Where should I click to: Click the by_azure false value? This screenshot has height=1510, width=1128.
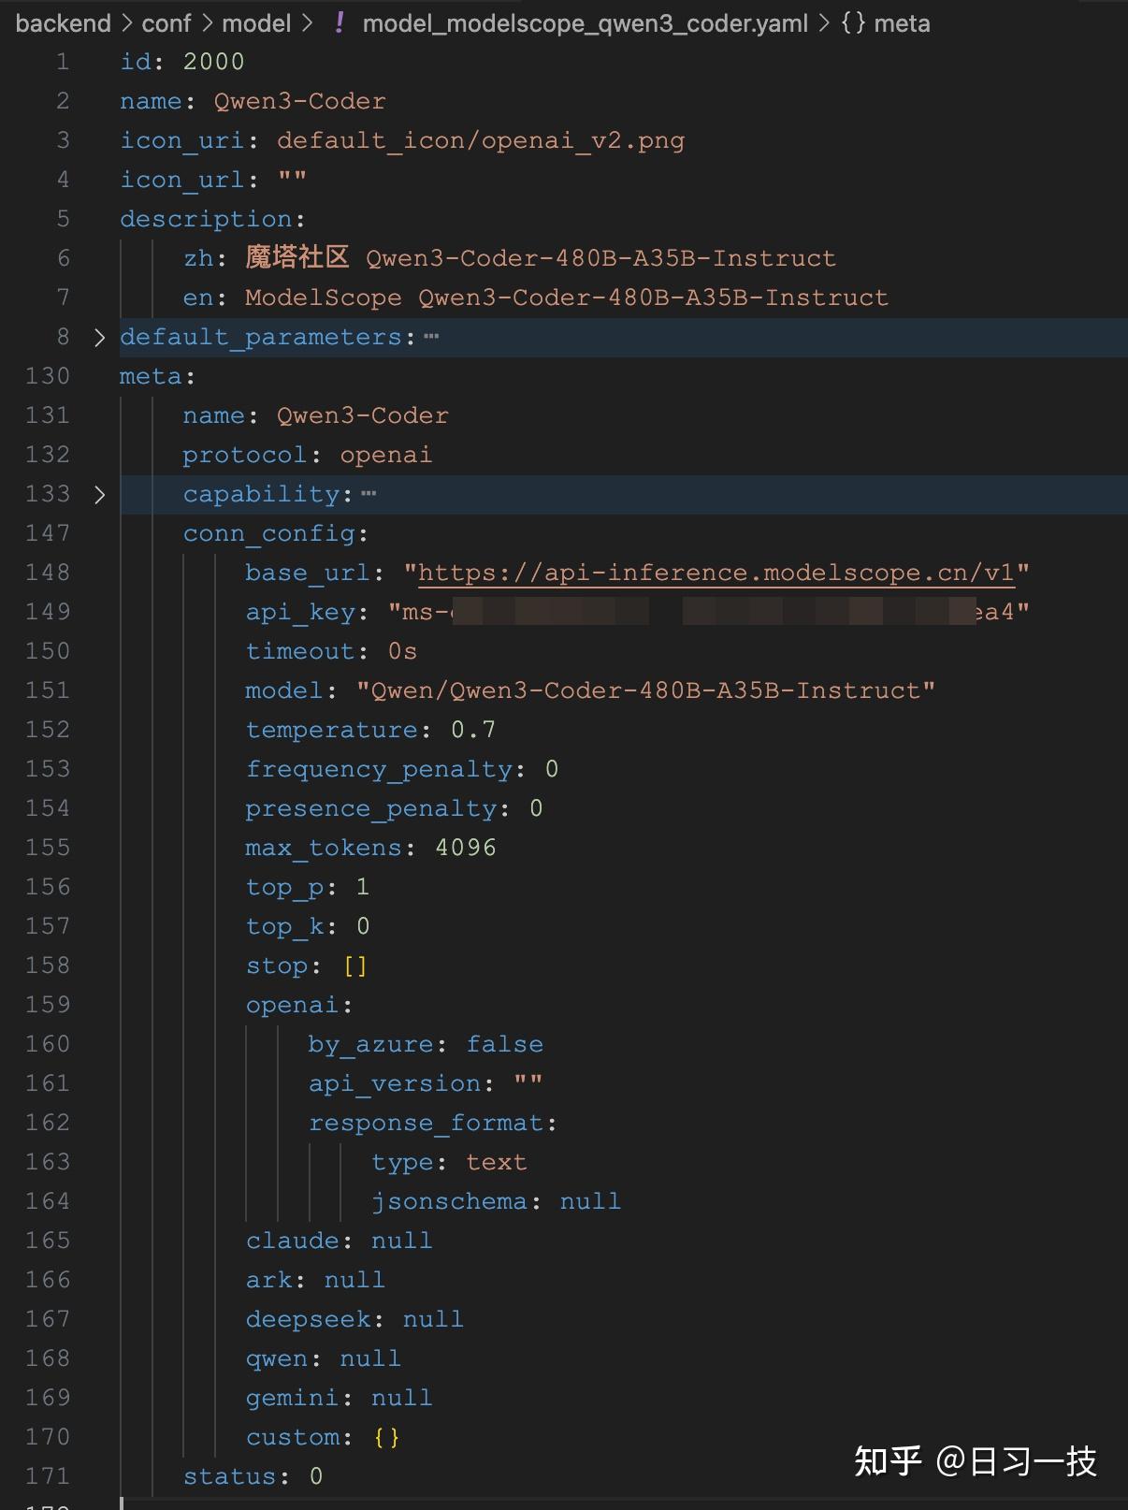tap(505, 1044)
